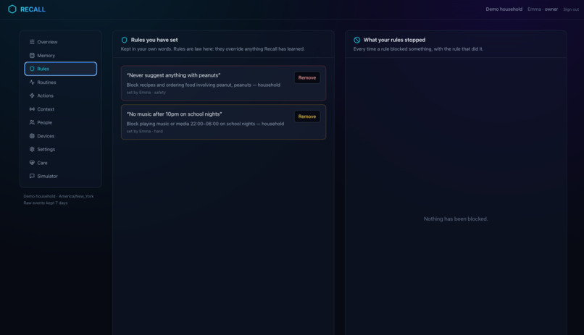Viewport: 584px width, 335px height.
Task: Remove the no music after 10pm rule
Action: (307, 116)
